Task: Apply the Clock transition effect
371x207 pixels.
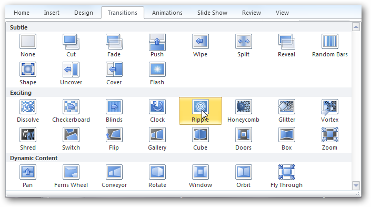Action: click(x=157, y=111)
